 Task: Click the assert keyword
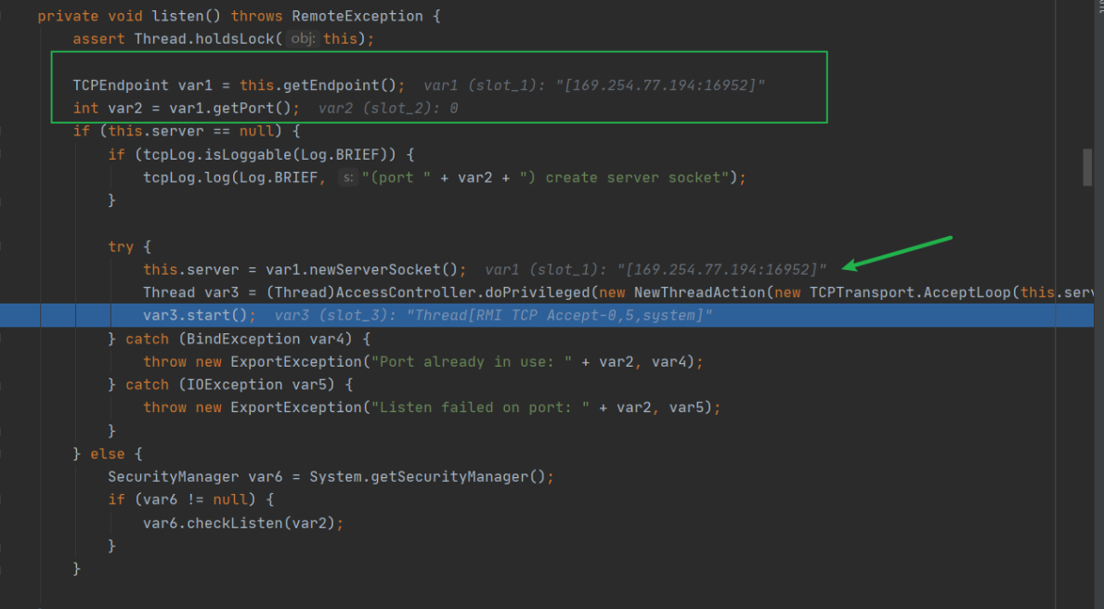pos(98,39)
